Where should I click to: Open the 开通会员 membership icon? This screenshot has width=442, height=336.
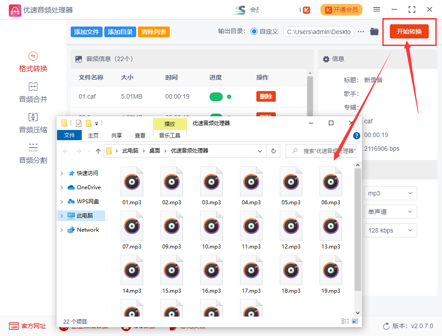click(341, 9)
